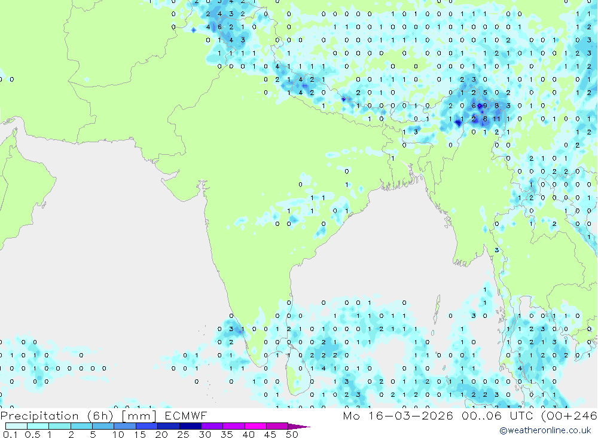
Task: Click the 35–40 mm legend color swatch
Action: (x=234, y=426)
